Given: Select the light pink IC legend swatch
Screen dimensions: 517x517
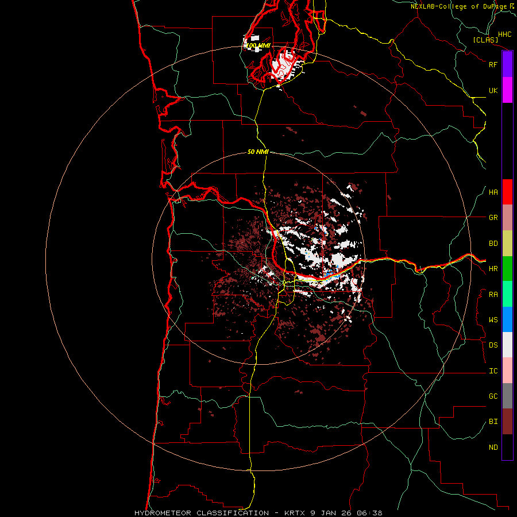Looking at the screenshot, I should click(x=507, y=371).
